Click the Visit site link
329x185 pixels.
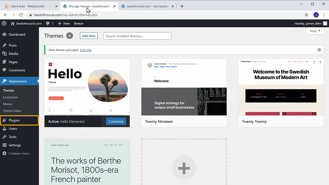coord(86,50)
